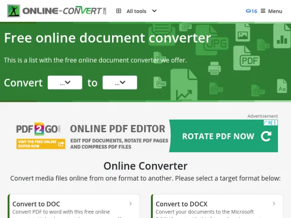Click the Rotate PDF Now button

point(224,136)
